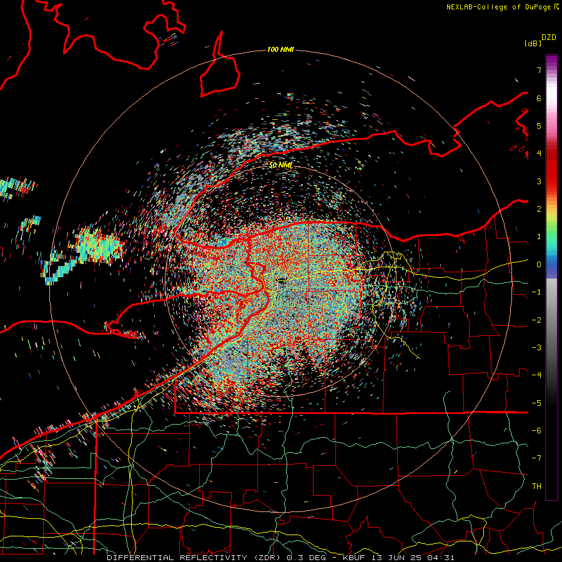Select the 4 value on the color scale
Image resolution: width=562 pixels, height=562 pixels.
(x=539, y=154)
